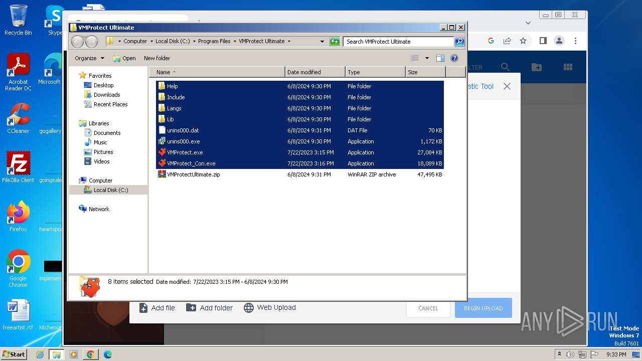Click BEGIN UPLOAD button
Screen dimensions: 642x361
483,308
